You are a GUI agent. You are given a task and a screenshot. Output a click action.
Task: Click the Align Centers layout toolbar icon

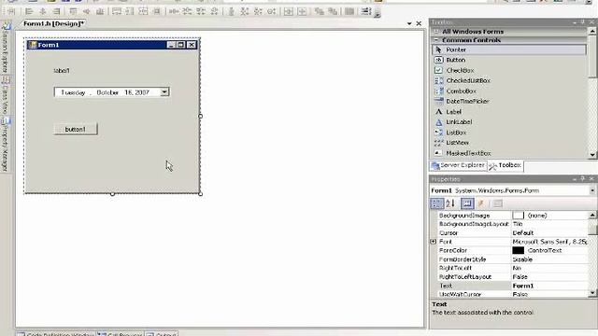pos(43,11)
